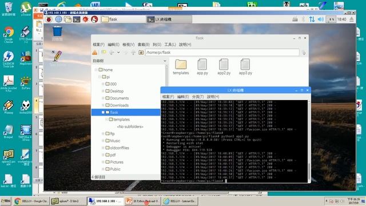Click the /home/pi/flask path field
366x206 pixels.
(x=222, y=53)
